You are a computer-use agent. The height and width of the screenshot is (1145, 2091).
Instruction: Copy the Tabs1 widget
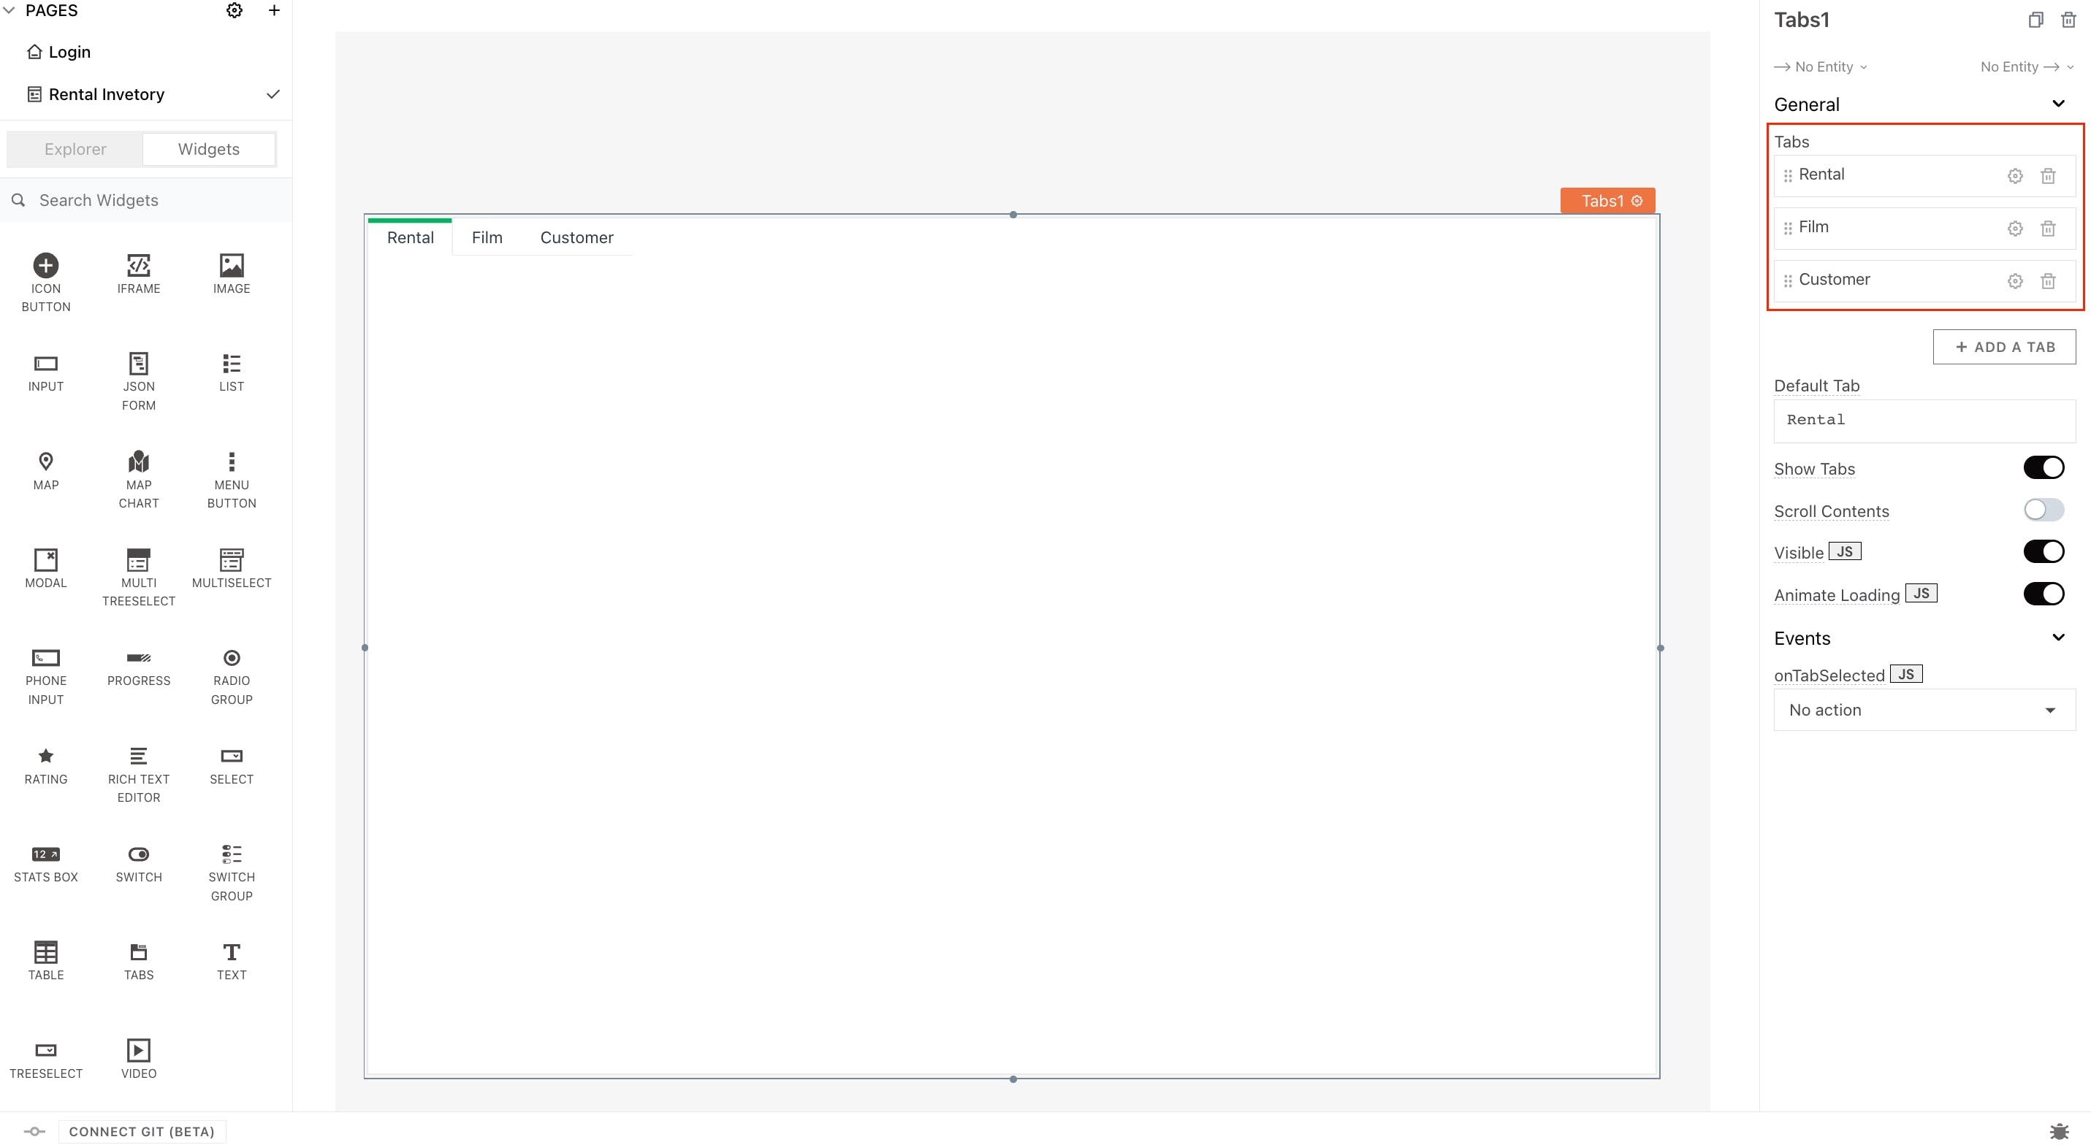click(2035, 20)
